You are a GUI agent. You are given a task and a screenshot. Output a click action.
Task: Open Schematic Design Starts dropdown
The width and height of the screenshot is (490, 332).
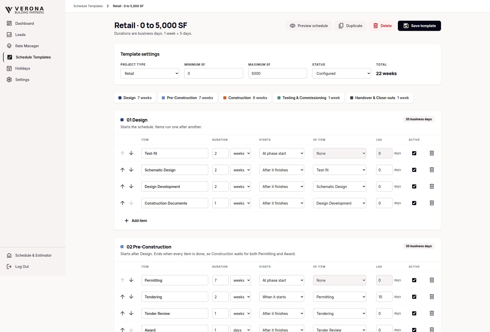tap(282, 170)
